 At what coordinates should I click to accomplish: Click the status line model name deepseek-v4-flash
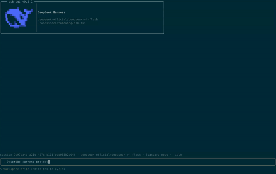click(x=110, y=155)
